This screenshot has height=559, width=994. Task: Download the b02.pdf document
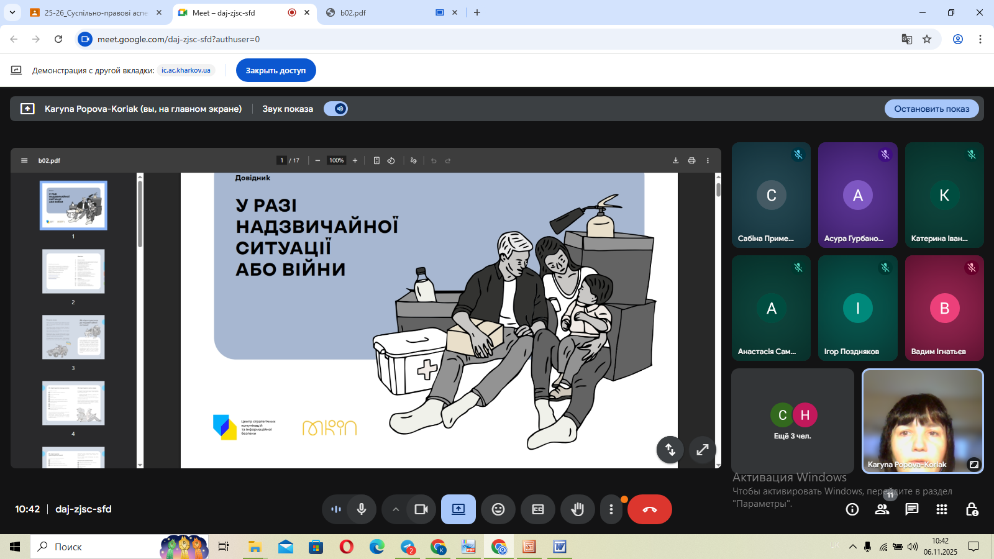(x=675, y=160)
